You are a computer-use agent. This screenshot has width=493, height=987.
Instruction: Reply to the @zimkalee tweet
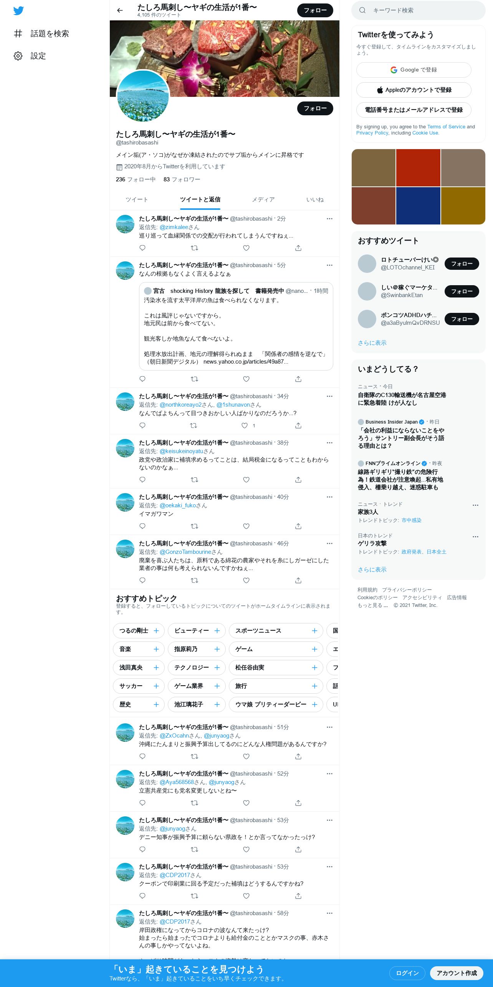(142, 248)
